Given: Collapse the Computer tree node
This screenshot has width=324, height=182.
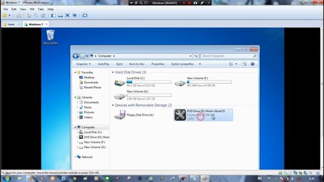Looking at the screenshot, I should [x=75, y=127].
